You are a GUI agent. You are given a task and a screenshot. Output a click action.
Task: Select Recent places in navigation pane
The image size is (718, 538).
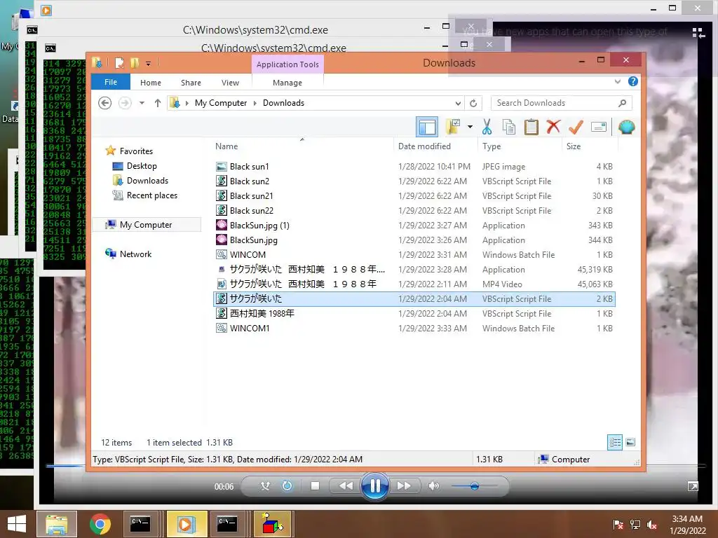151,195
